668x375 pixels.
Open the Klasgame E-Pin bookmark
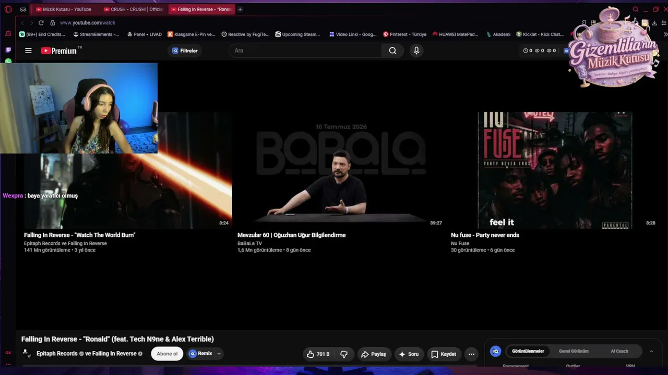(x=192, y=34)
